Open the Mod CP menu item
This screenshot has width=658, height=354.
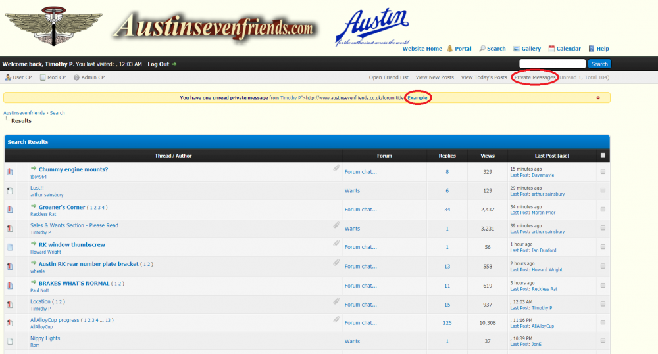click(x=56, y=77)
